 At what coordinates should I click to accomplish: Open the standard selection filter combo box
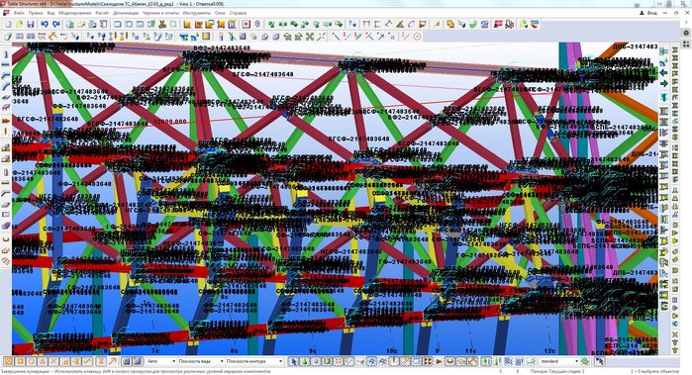click(558, 361)
